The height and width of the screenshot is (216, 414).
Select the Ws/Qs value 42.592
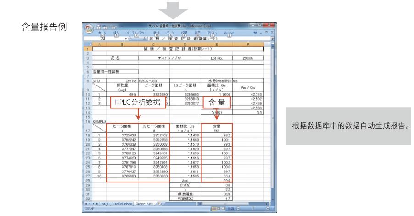[x=248, y=99]
